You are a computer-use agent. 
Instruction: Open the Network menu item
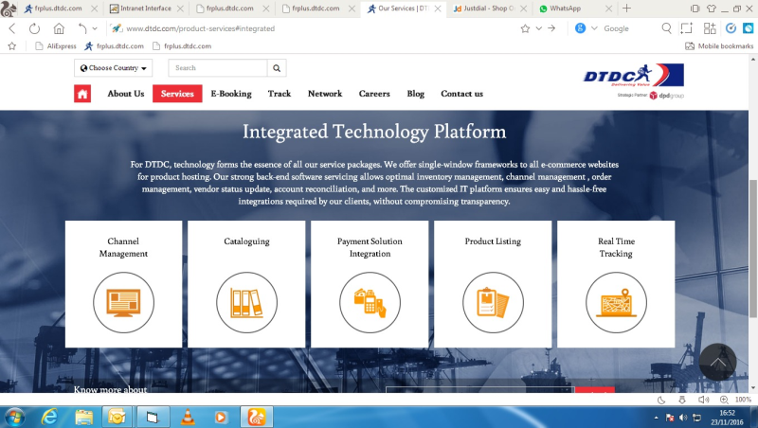click(325, 94)
